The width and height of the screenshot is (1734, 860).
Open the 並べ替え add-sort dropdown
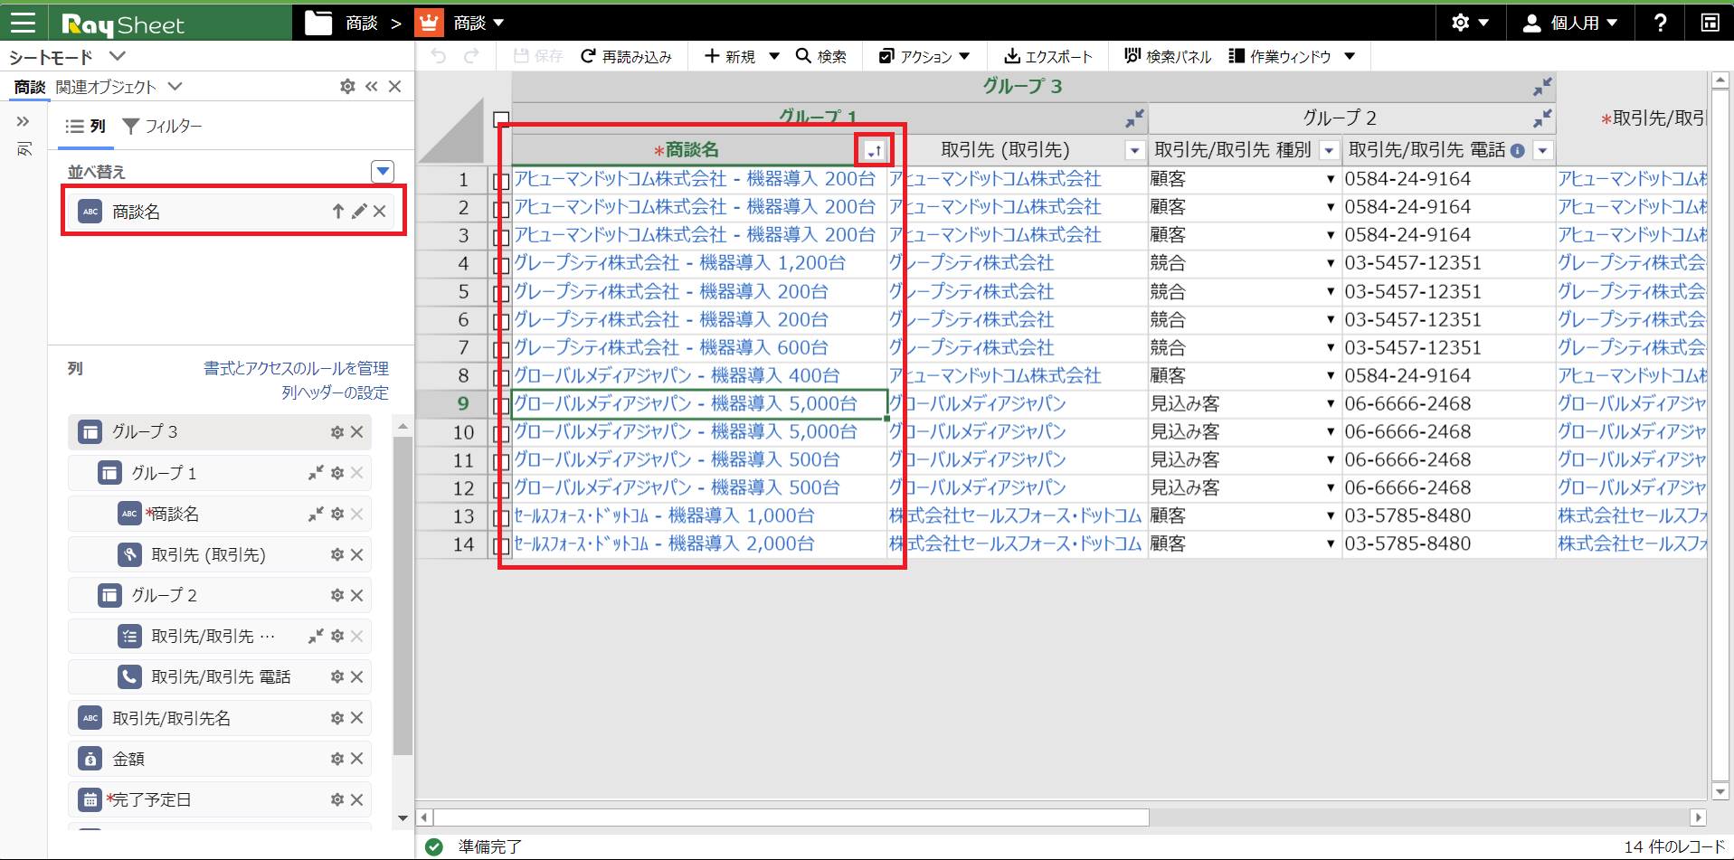coord(383,171)
